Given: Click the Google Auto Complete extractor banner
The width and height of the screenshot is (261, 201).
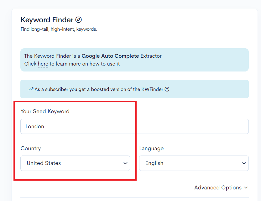Looking at the screenshot, I should point(134,60).
